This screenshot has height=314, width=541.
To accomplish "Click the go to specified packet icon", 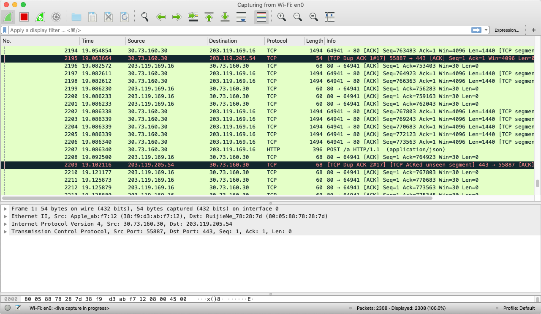I will 193,17.
